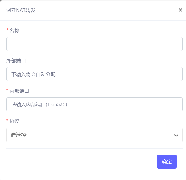Click the chevron arrow in the 协议 selector
186x180 pixels.
pyautogui.click(x=176, y=135)
